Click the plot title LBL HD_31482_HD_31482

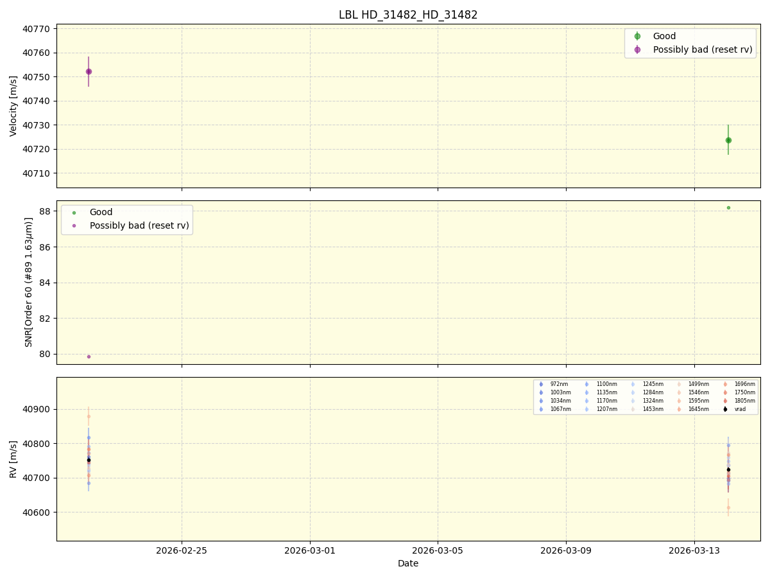[x=408, y=15]
